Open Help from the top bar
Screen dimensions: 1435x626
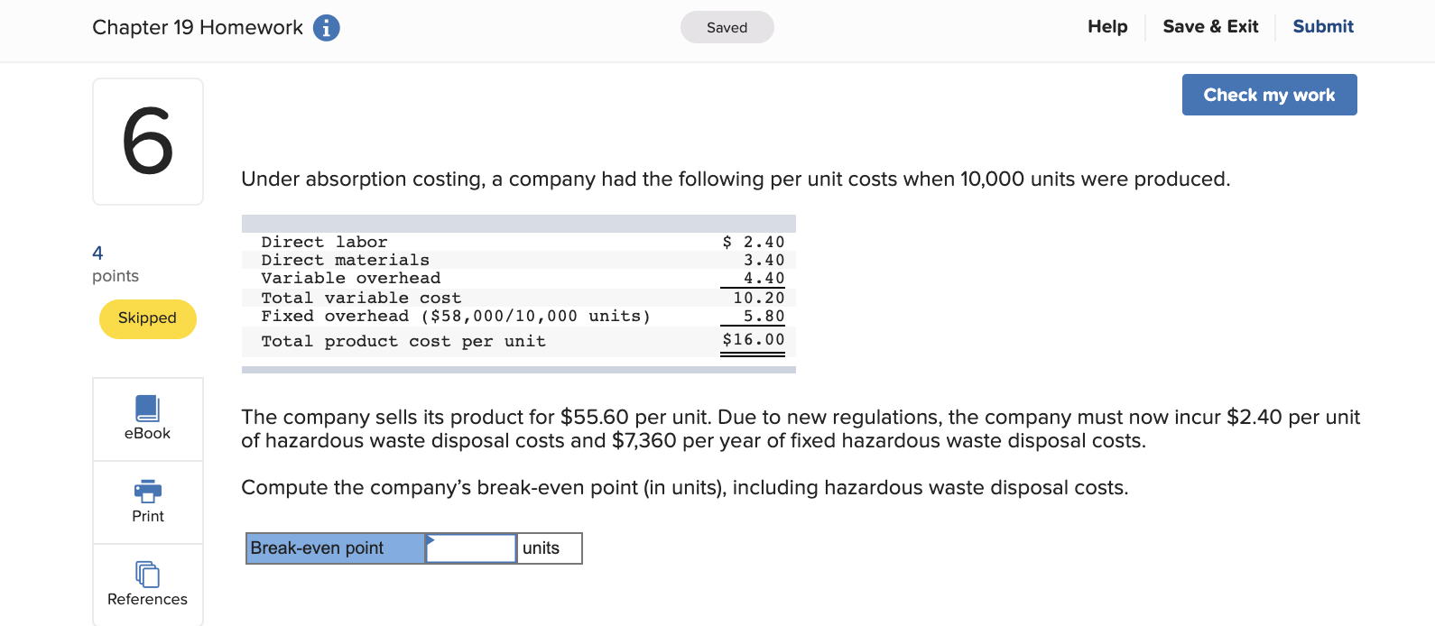point(1107,26)
